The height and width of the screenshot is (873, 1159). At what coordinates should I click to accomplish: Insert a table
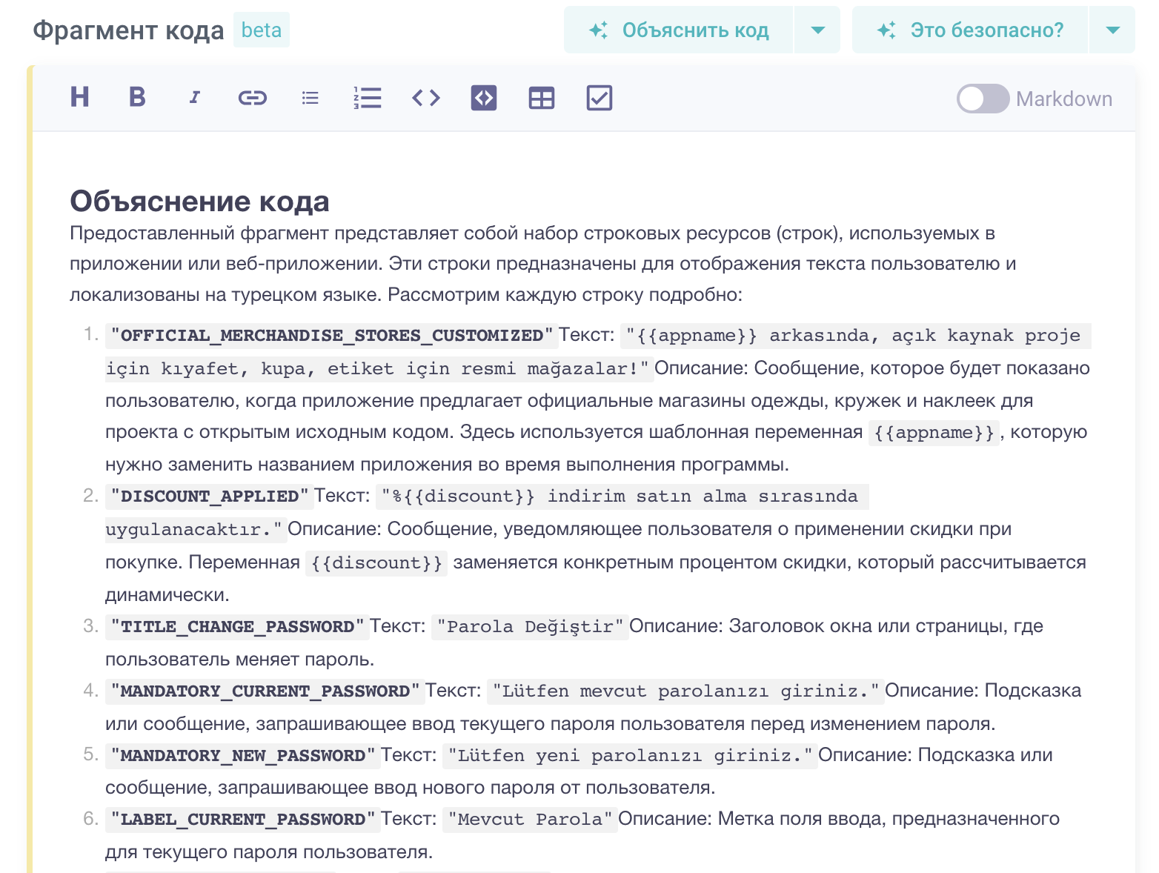542,98
